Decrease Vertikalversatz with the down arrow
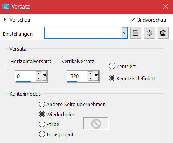Screen dimensions: 173x143 click(x=90, y=78)
